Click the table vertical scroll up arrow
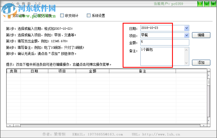This screenshot has width=217, height=138. 209,75
